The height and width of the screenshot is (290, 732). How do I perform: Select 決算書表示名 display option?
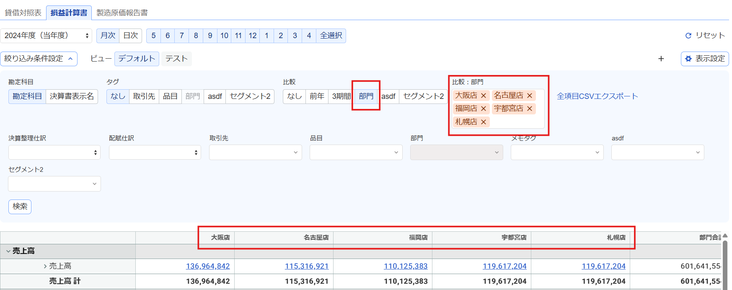72,96
